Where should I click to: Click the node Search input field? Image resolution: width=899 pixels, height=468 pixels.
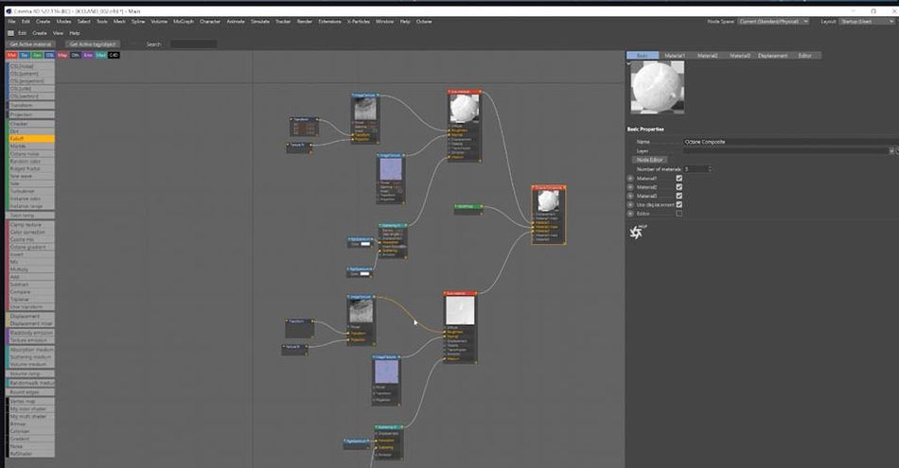[192, 43]
